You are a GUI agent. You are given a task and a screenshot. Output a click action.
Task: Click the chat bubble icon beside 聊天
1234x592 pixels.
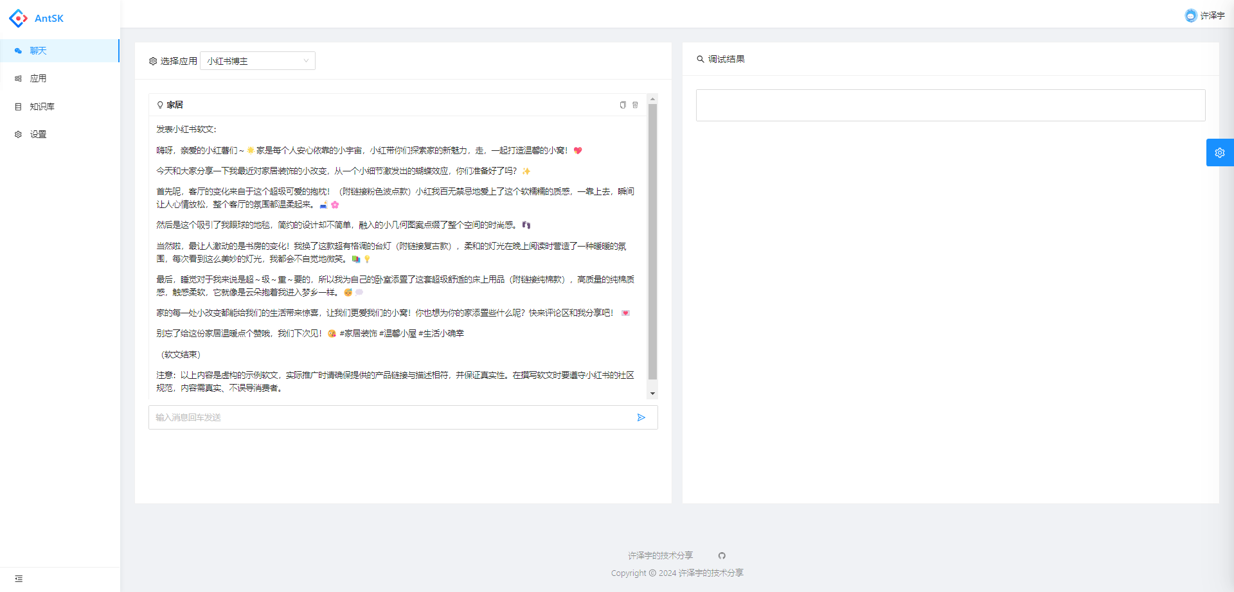click(18, 50)
